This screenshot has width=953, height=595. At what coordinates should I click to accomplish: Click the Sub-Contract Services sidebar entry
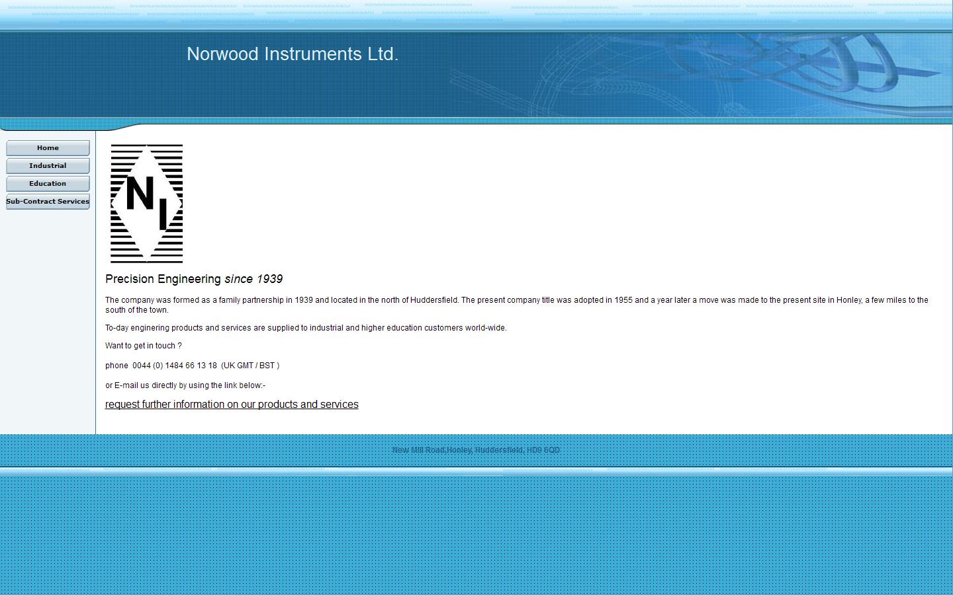pyautogui.click(x=47, y=201)
